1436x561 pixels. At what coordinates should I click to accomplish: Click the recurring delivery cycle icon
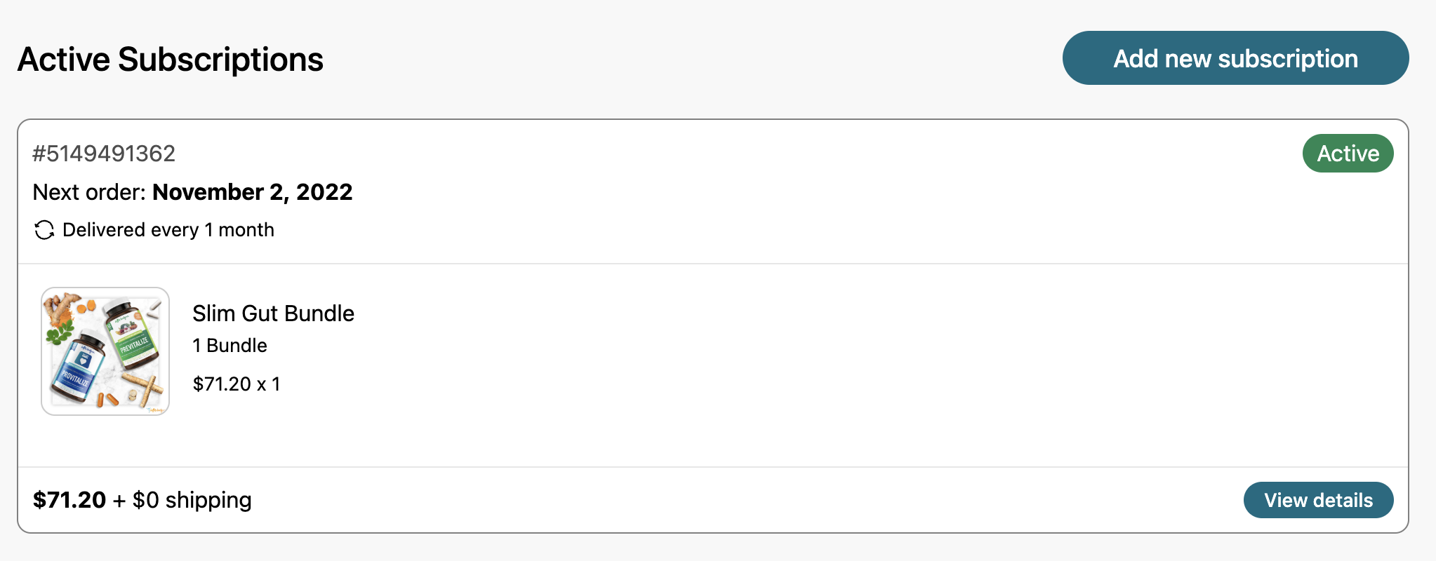[44, 230]
